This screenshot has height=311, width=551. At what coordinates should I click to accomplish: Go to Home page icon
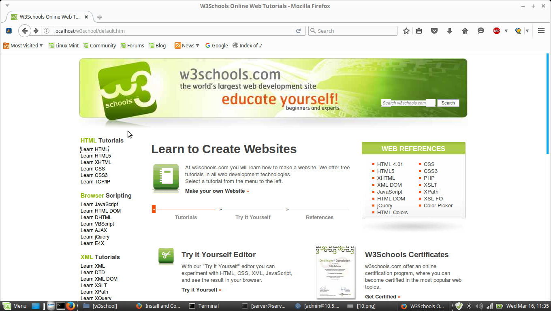tap(465, 31)
